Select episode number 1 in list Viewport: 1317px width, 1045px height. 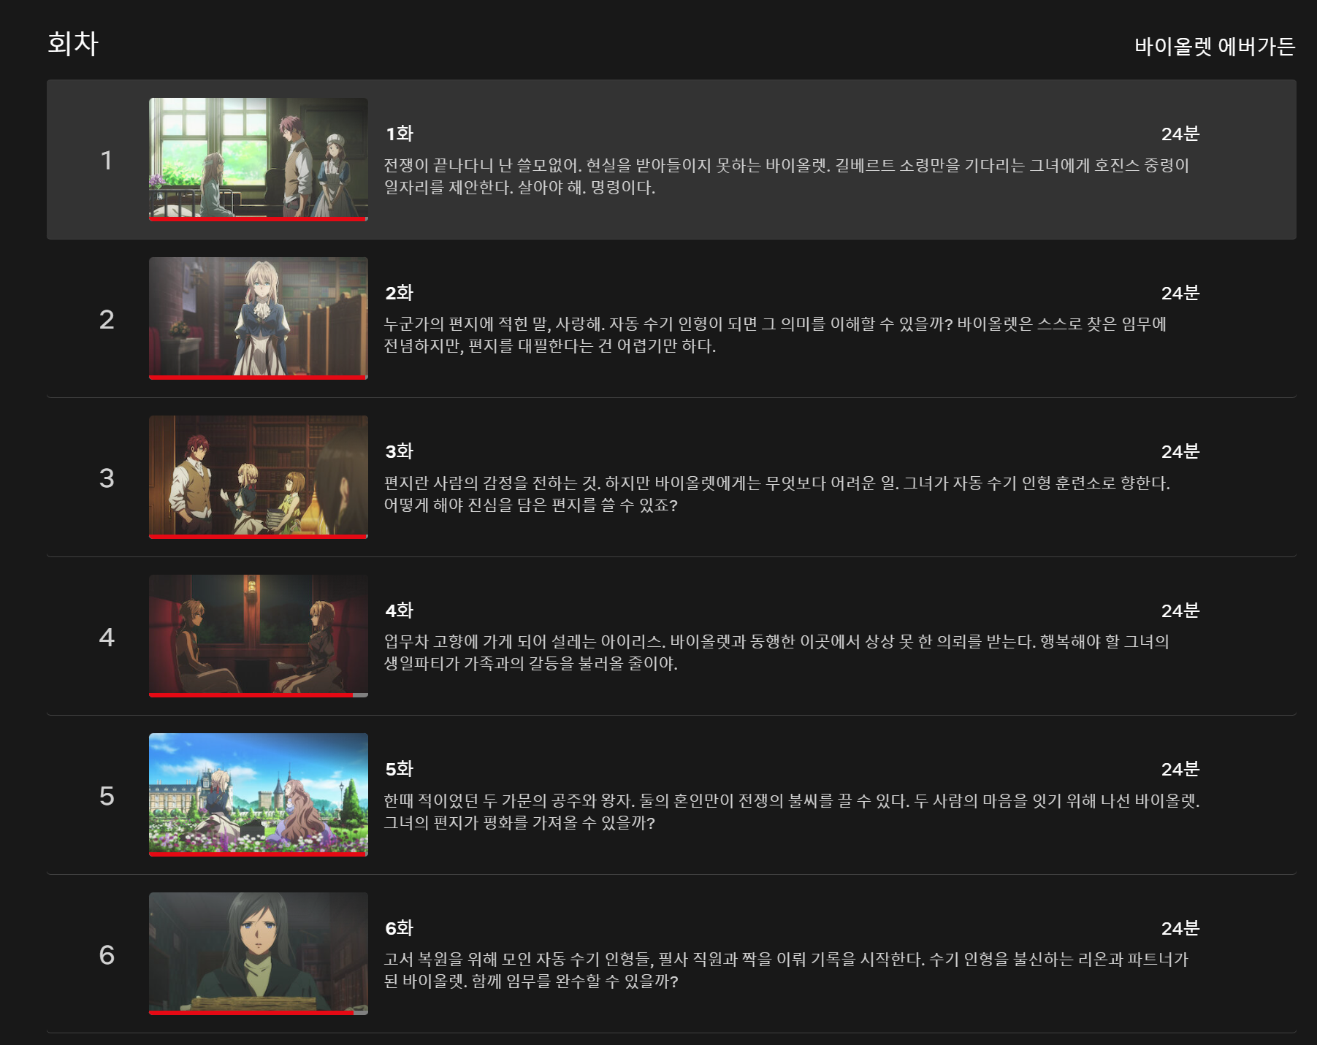tap(107, 160)
